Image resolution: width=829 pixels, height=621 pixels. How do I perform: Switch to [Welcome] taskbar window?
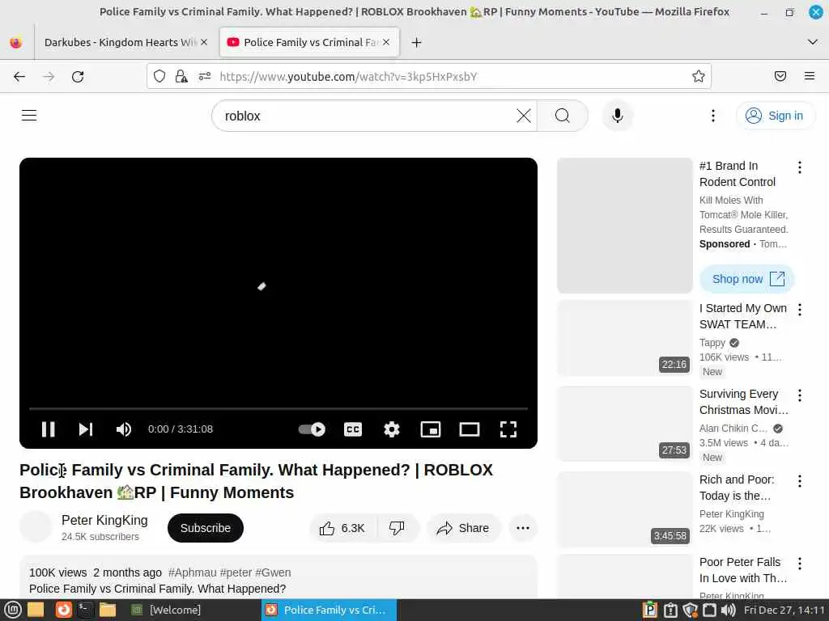(167, 610)
